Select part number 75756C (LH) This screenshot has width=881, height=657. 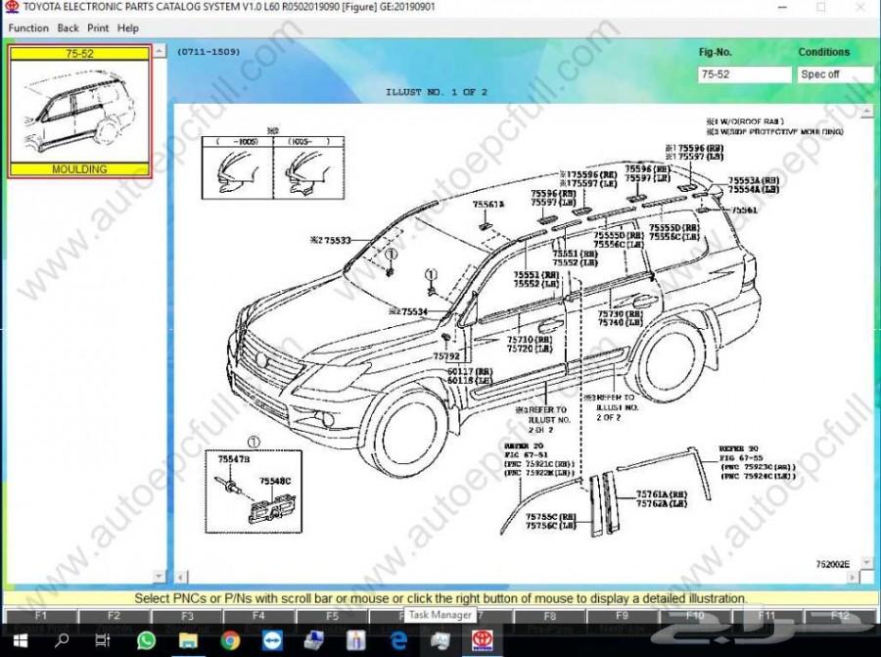(x=551, y=526)
